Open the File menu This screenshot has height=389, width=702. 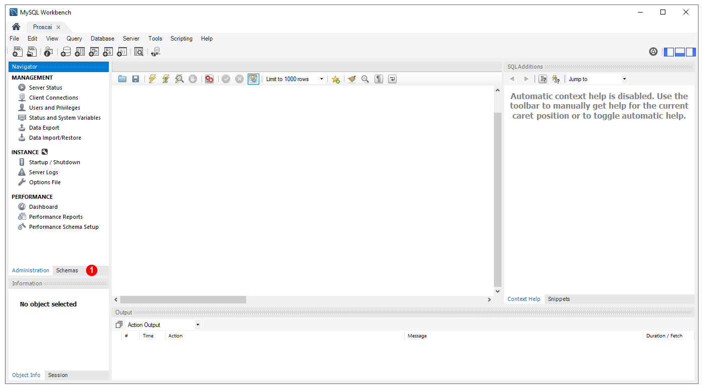point(15,39)
